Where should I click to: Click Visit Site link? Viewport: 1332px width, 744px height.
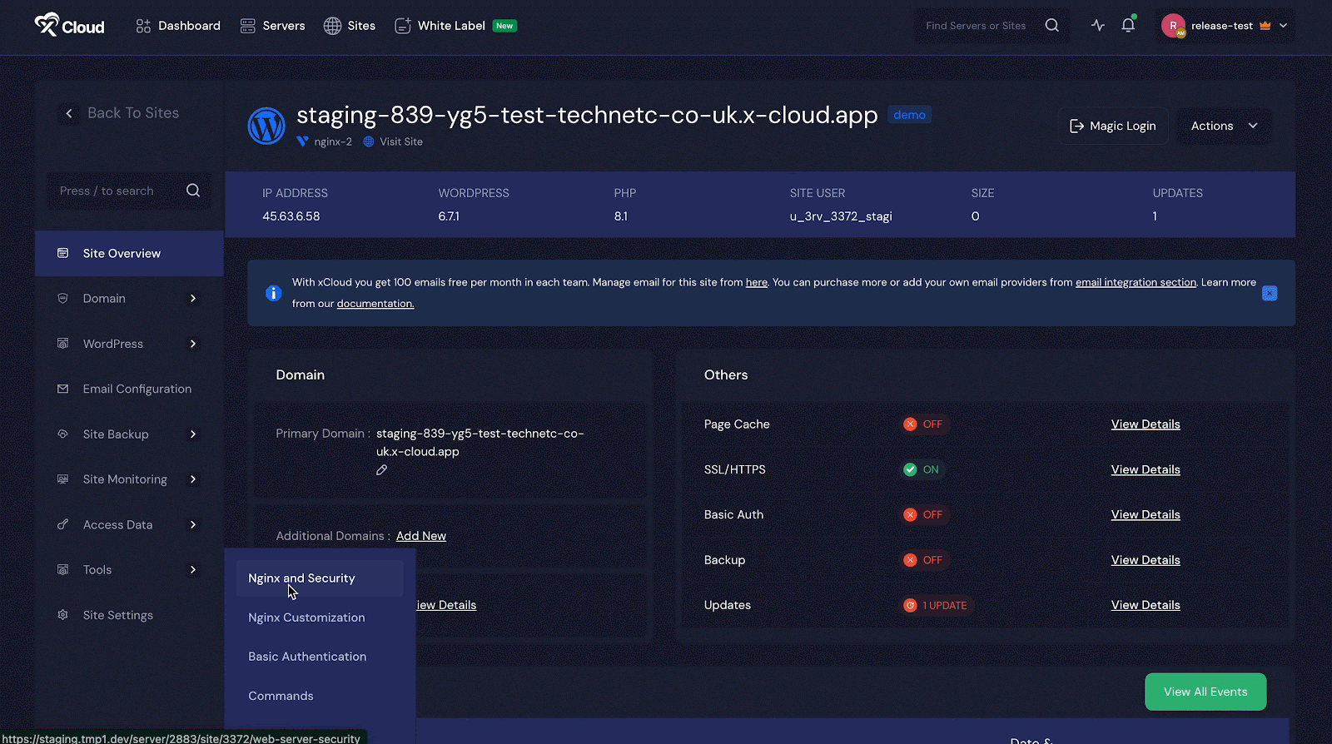[401, 141]
